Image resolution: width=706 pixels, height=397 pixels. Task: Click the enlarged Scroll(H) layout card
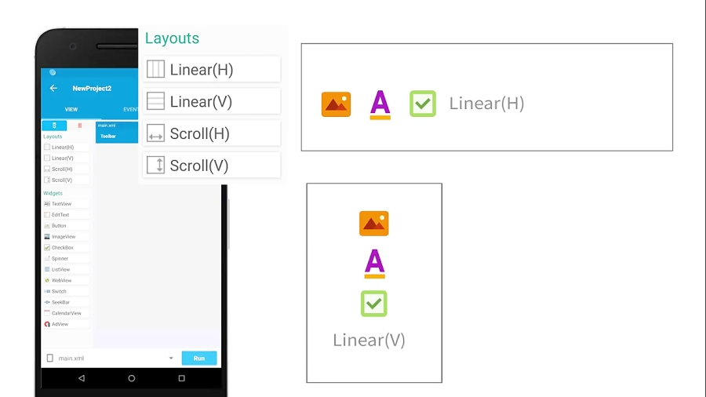click(212, 133)
